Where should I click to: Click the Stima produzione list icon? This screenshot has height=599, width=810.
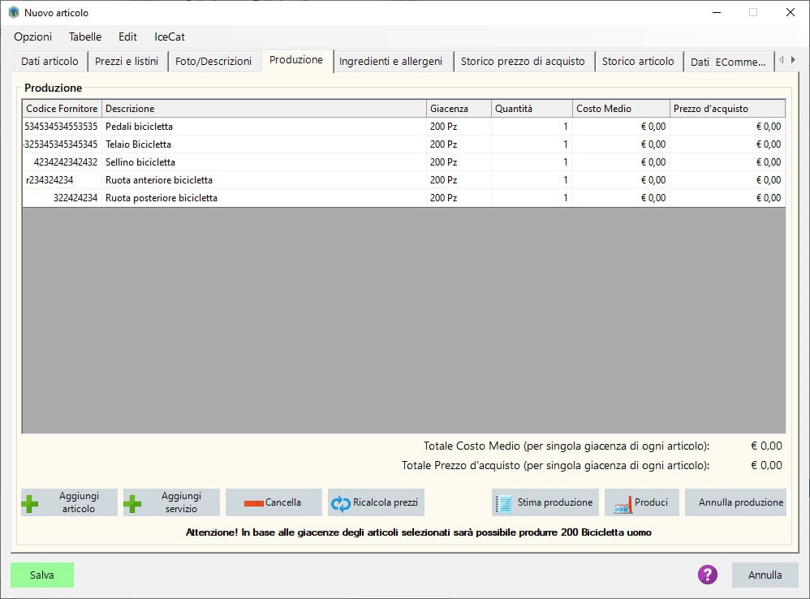click(504, 504)
